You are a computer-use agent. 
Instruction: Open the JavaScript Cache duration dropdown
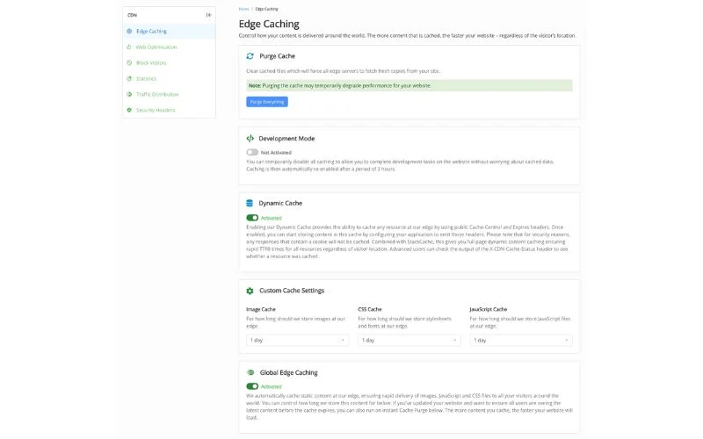[521, 340]
